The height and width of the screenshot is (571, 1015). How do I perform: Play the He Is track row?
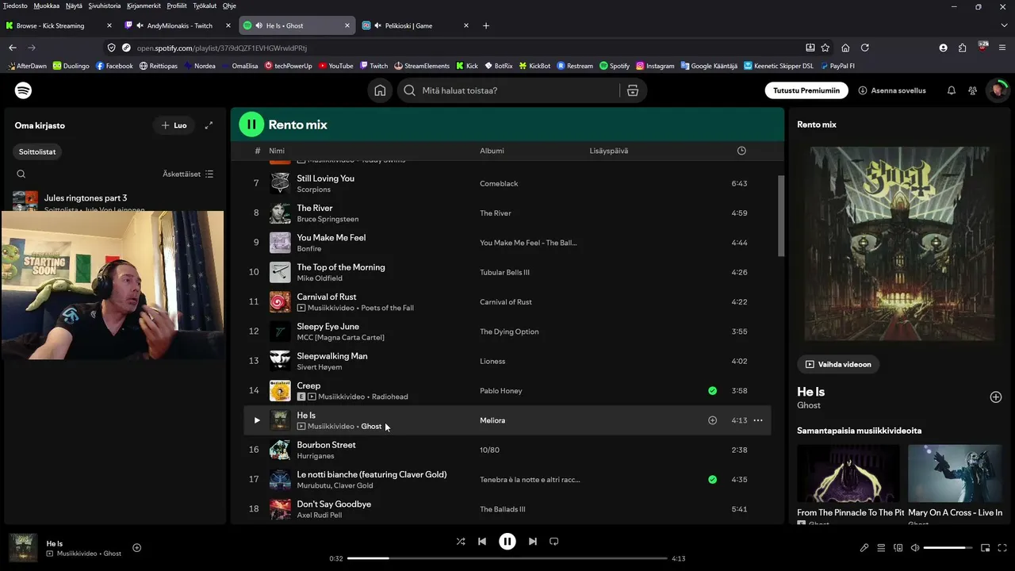point(256,420)
